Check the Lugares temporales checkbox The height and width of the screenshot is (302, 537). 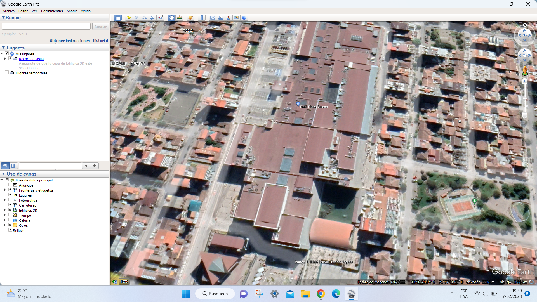coord(7,73)
